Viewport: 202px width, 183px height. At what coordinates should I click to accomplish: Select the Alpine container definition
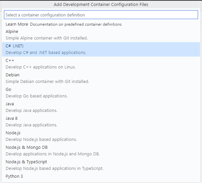click(x=101, y=35)
